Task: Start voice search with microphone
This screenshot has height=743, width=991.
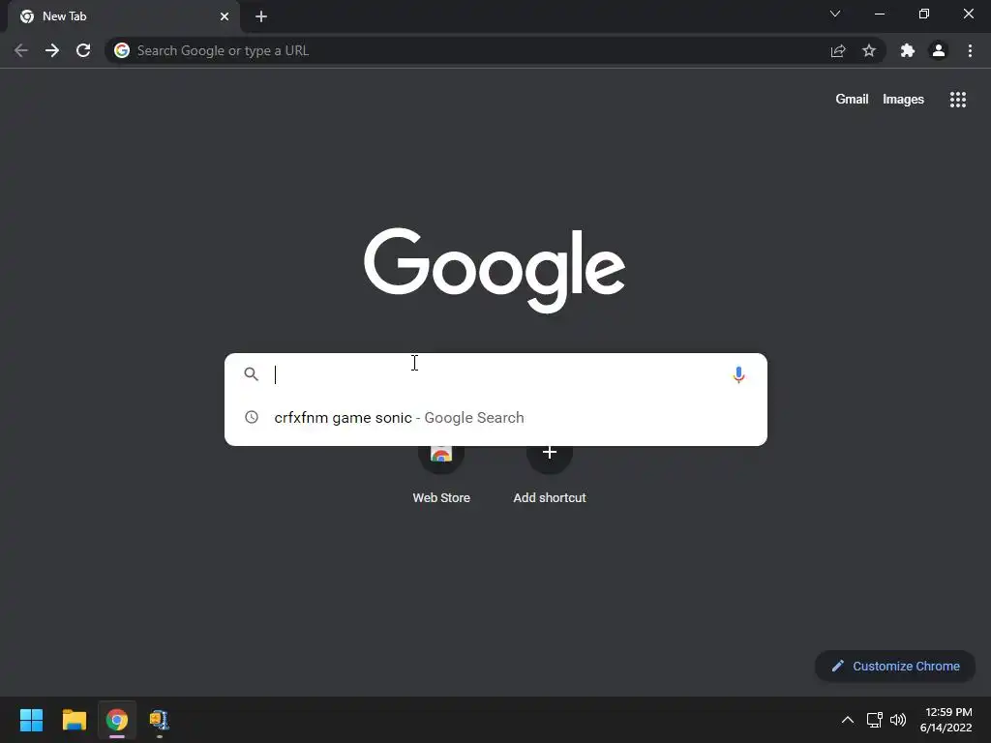Action: tap(738, 374)
